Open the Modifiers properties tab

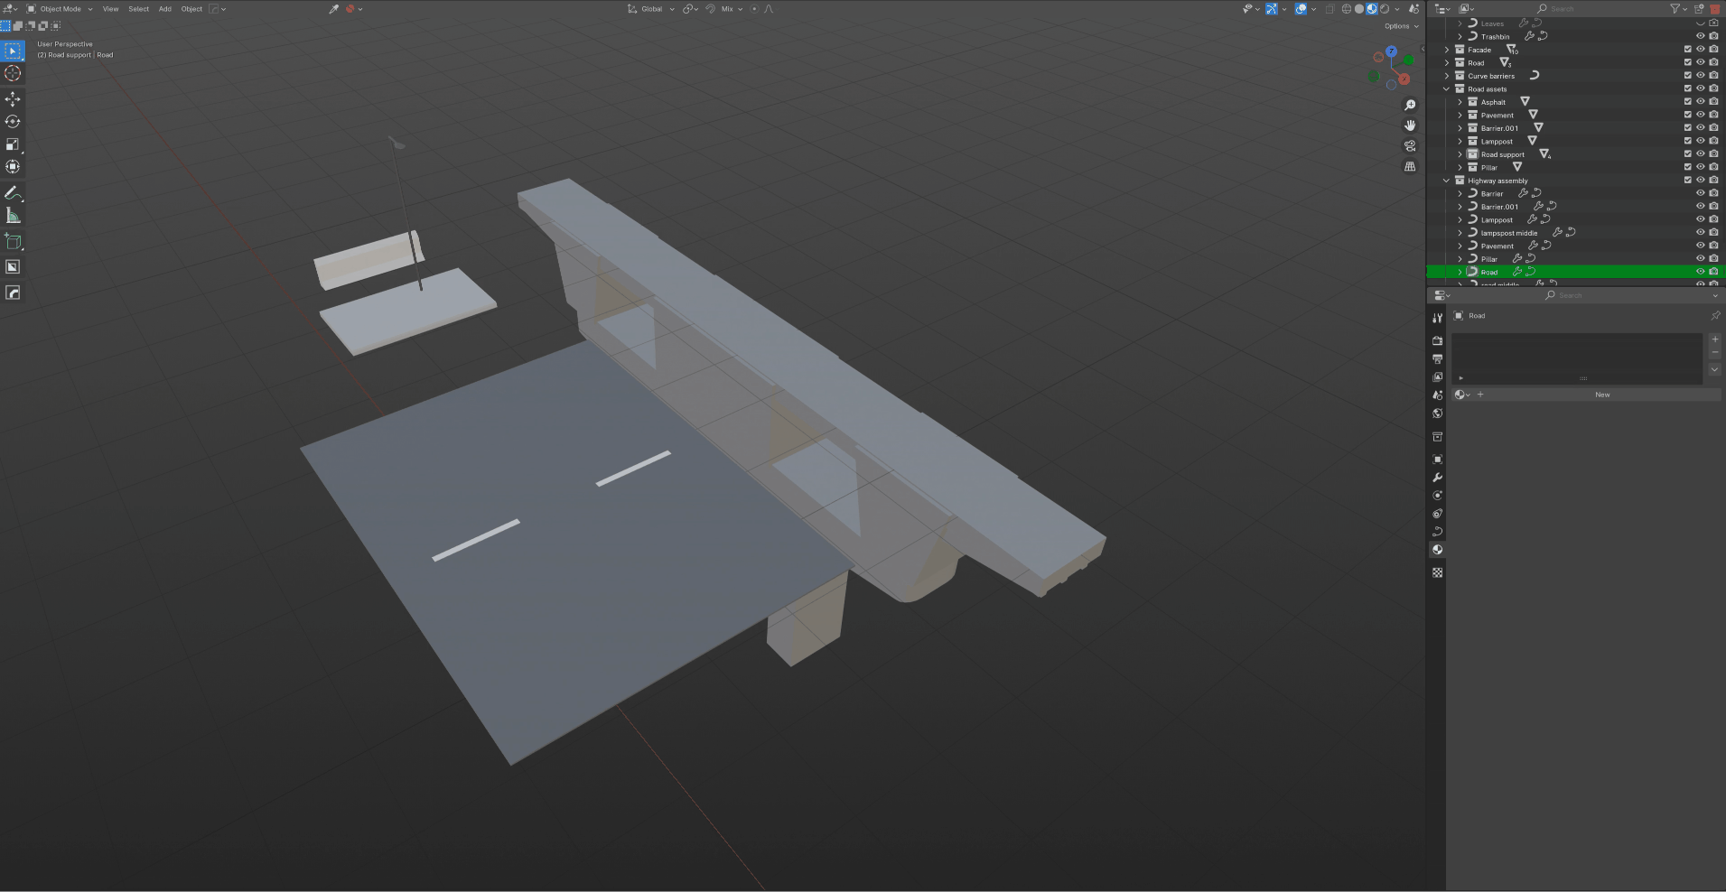point(1437,478)
